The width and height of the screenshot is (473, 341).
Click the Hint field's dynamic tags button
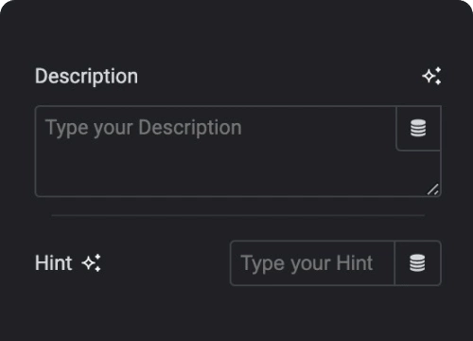point(417,263)
